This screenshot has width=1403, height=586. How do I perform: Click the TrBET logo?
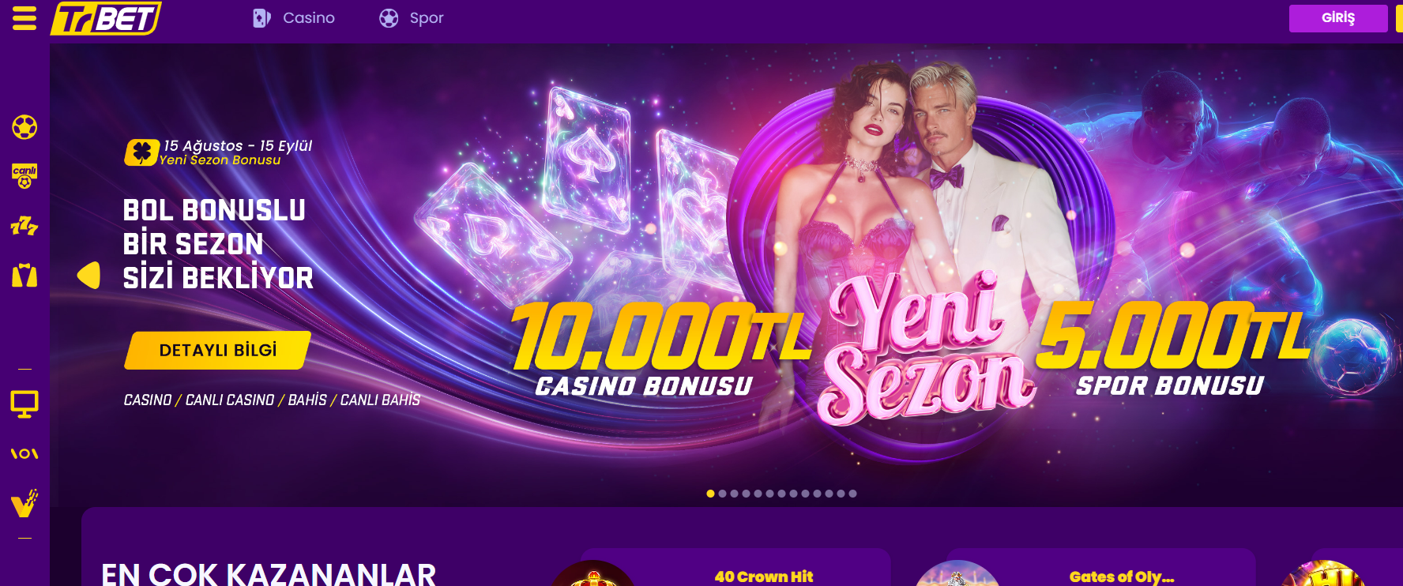coord(106,18)
